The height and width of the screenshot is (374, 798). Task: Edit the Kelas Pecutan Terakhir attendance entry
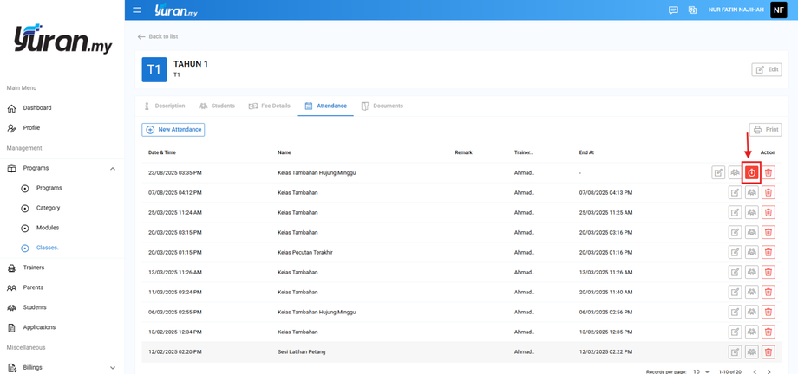(736, 252)
